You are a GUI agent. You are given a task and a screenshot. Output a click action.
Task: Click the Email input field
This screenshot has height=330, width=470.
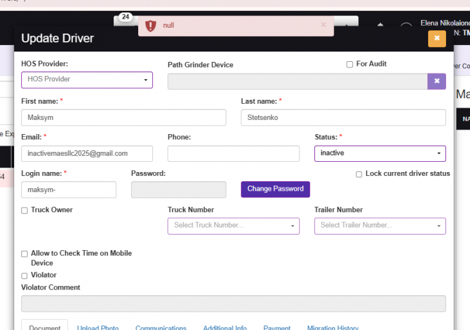[87, 153]
